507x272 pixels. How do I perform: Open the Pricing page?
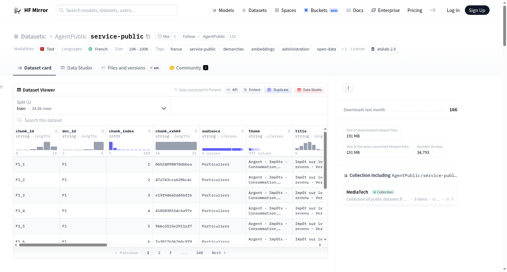click(x=415, y=10)
